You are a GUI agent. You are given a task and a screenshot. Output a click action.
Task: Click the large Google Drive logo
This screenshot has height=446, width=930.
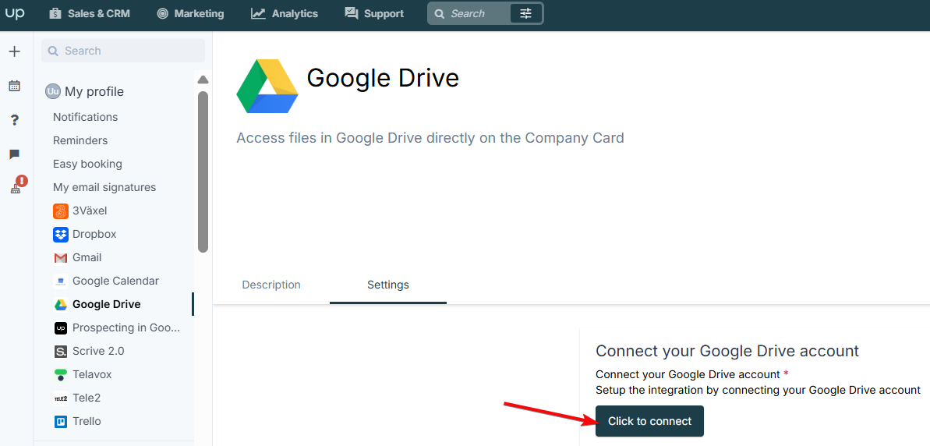pyautogui.click(x=267, y=86)
